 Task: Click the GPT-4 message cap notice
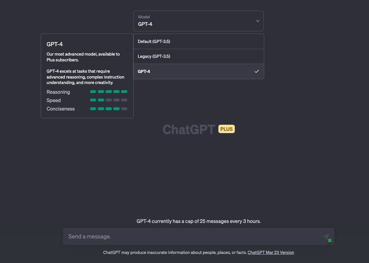click(198, 221)
